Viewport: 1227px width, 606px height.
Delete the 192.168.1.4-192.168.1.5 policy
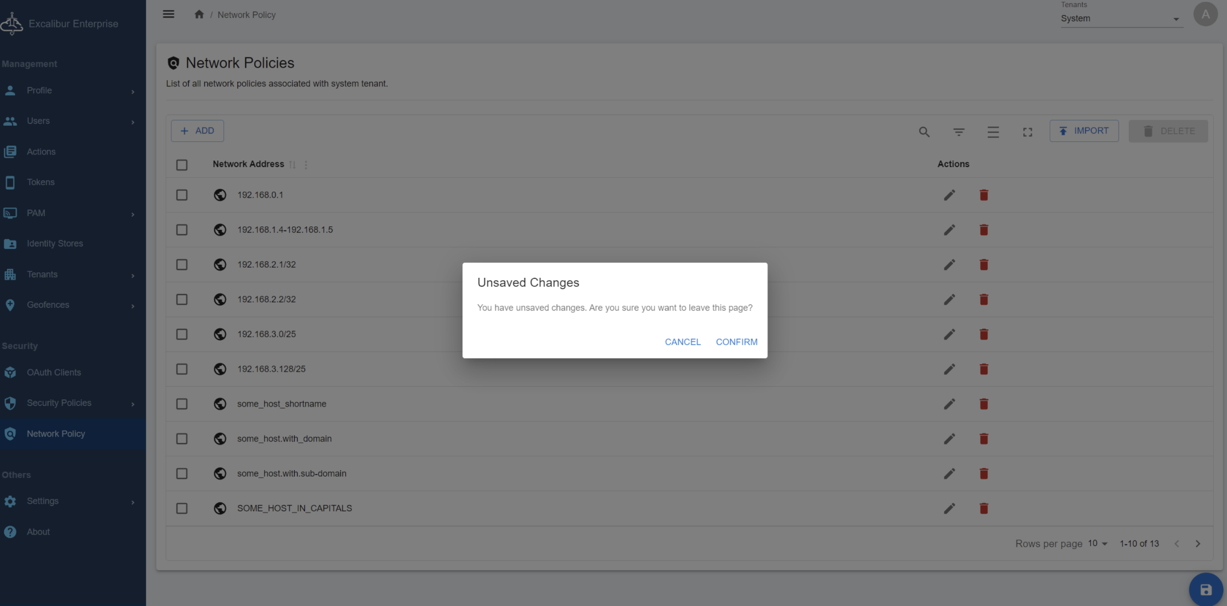point(984,230)
